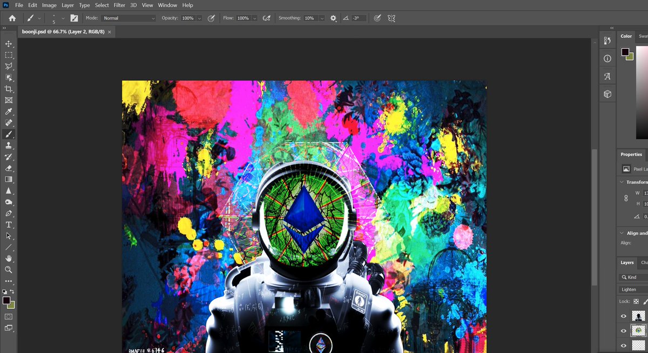Open the Filter menu
This screenshot has width=648, height=353.
pyautogui.click(x=119, y=5)
